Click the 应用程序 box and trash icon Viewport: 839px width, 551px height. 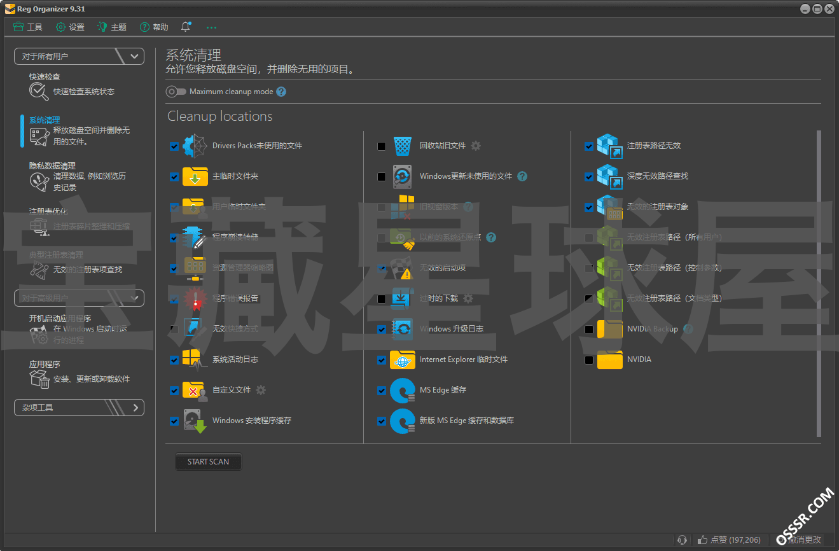point(39,379)
